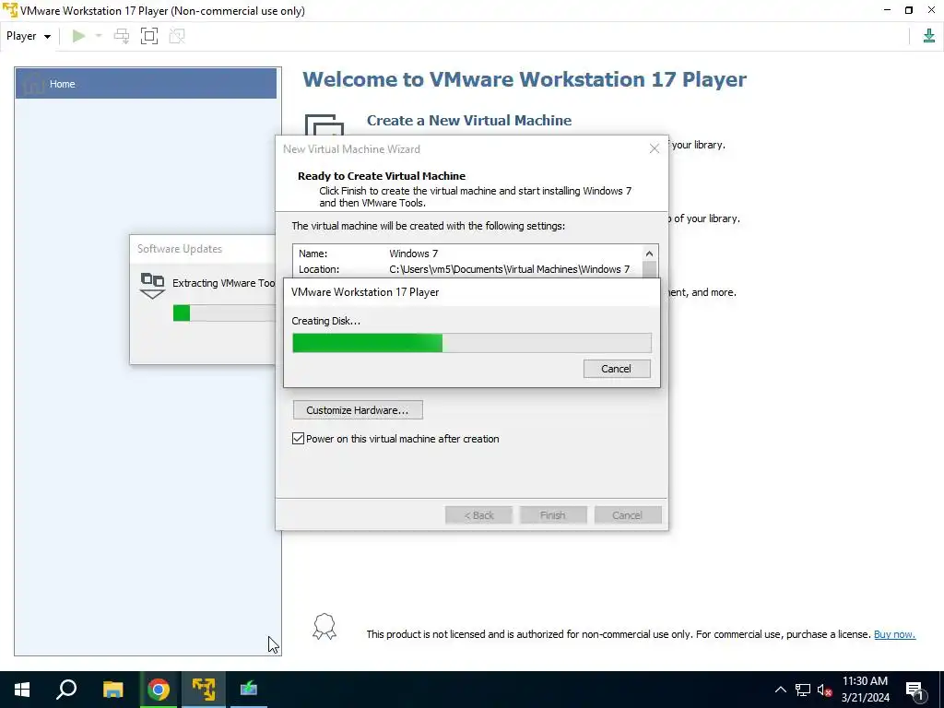Click the Buy now license link

[x=894, y=634]
